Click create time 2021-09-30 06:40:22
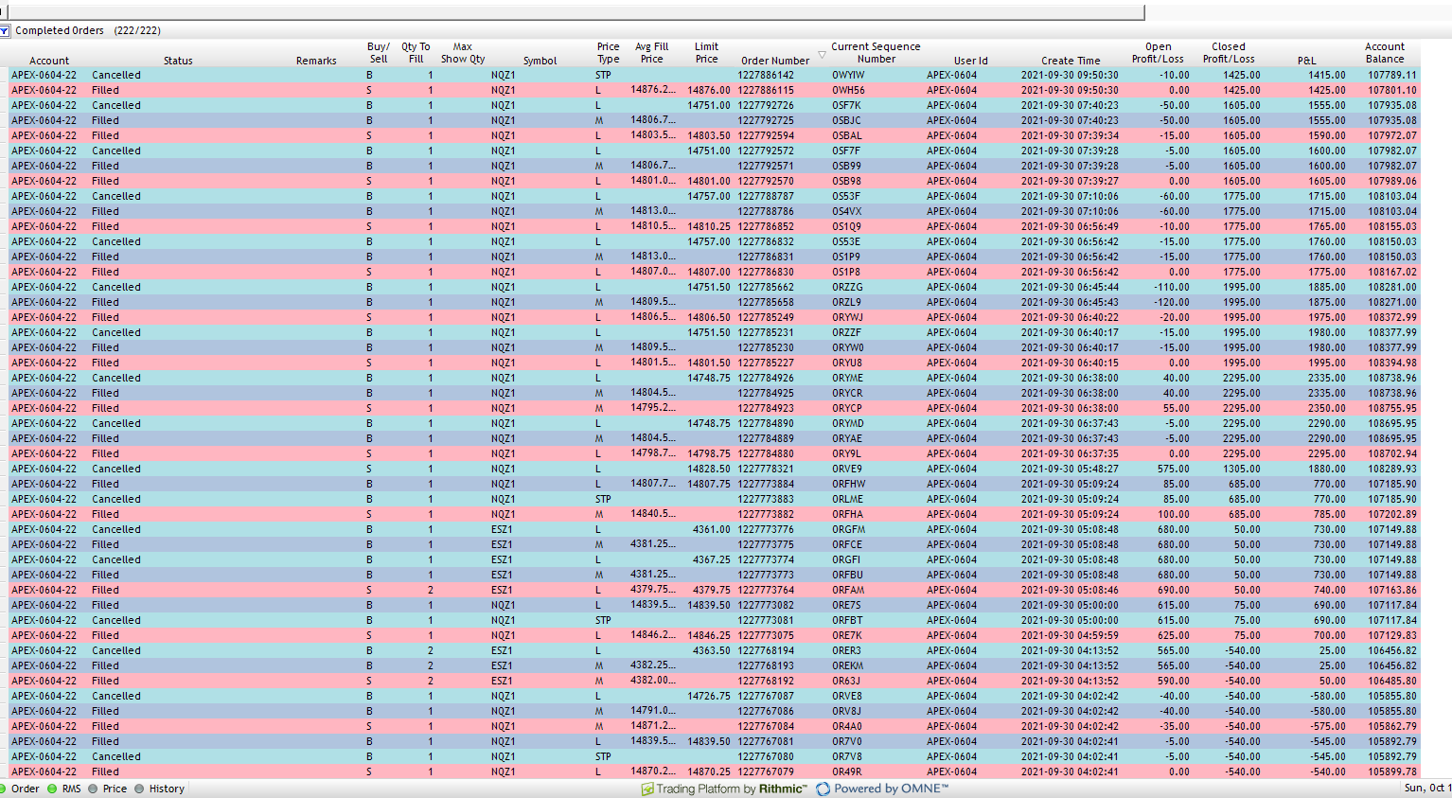 click(1070, 317)
